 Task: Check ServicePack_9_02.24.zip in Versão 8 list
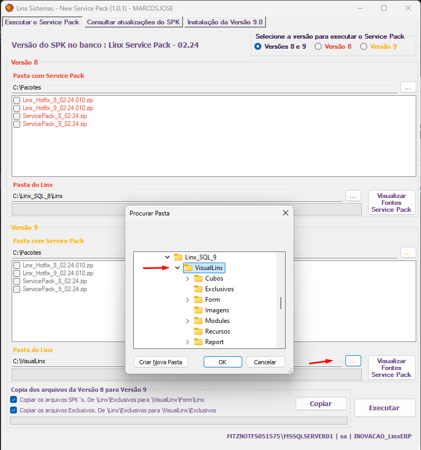pos(16,124)
